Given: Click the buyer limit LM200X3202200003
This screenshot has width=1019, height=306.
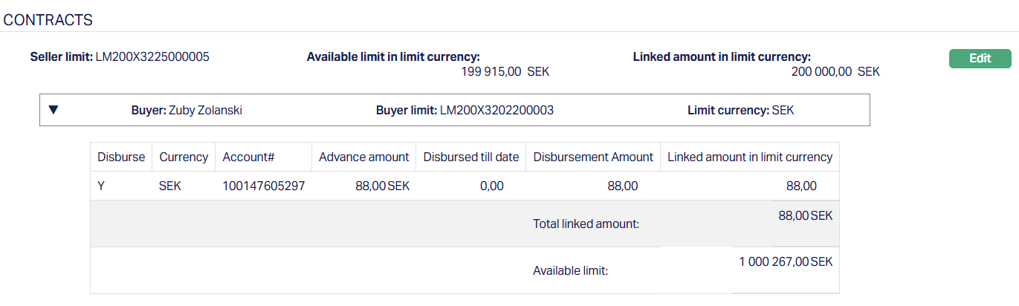Looking at the screenshot, I should [496, 111].
